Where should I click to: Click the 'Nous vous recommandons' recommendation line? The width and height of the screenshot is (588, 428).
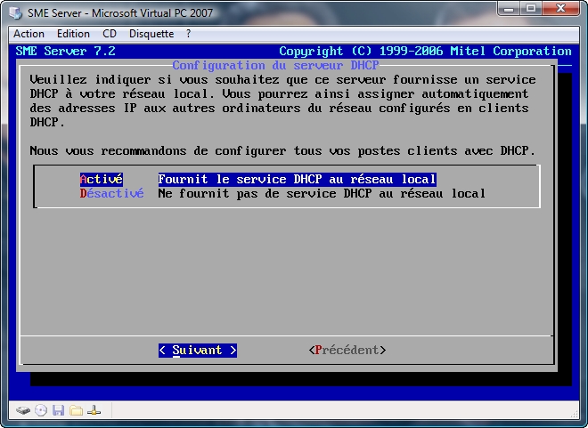[x=282, y=151]
